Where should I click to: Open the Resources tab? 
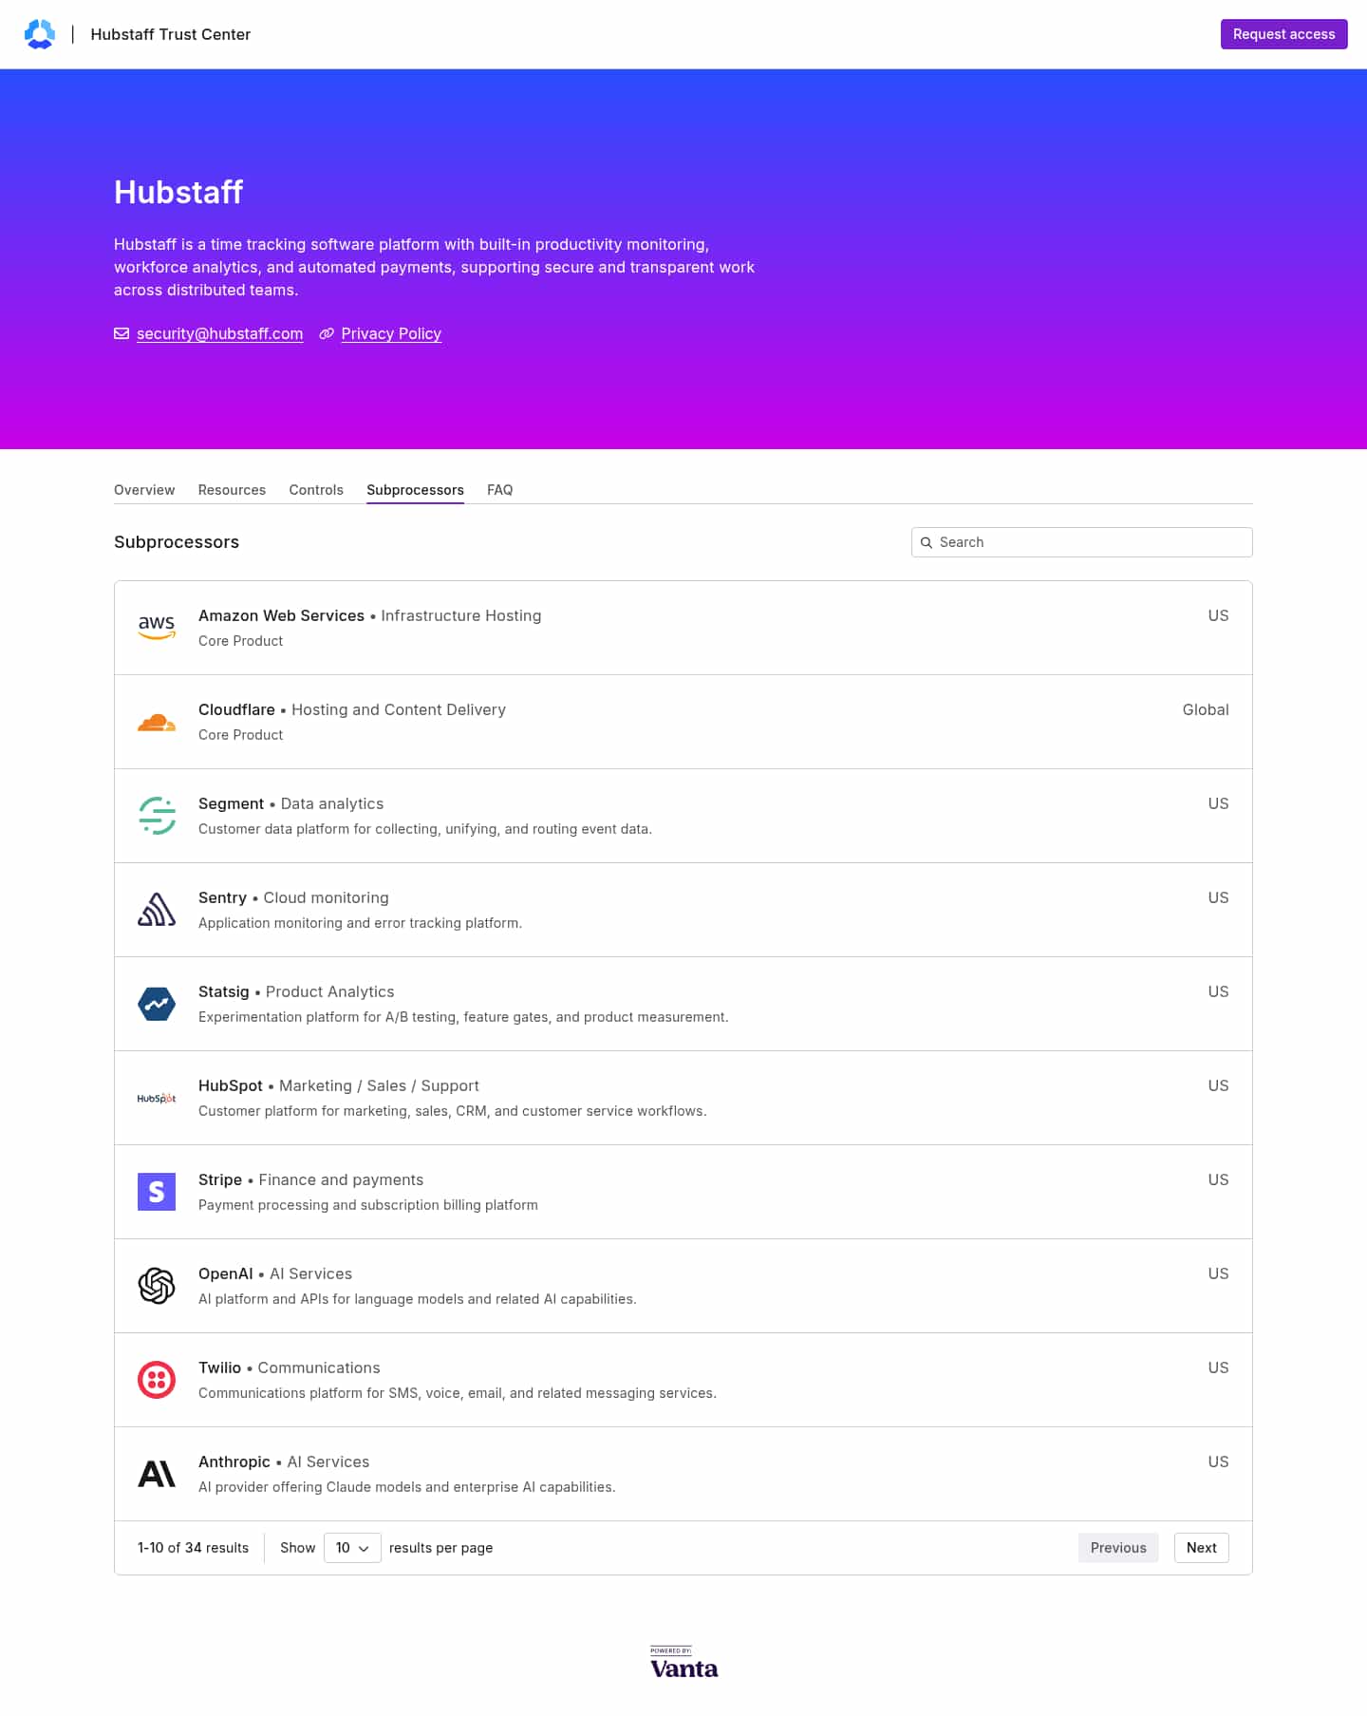point(232,490)
